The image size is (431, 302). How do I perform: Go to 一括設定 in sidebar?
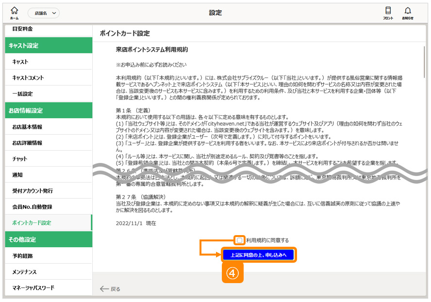(22, 94)
